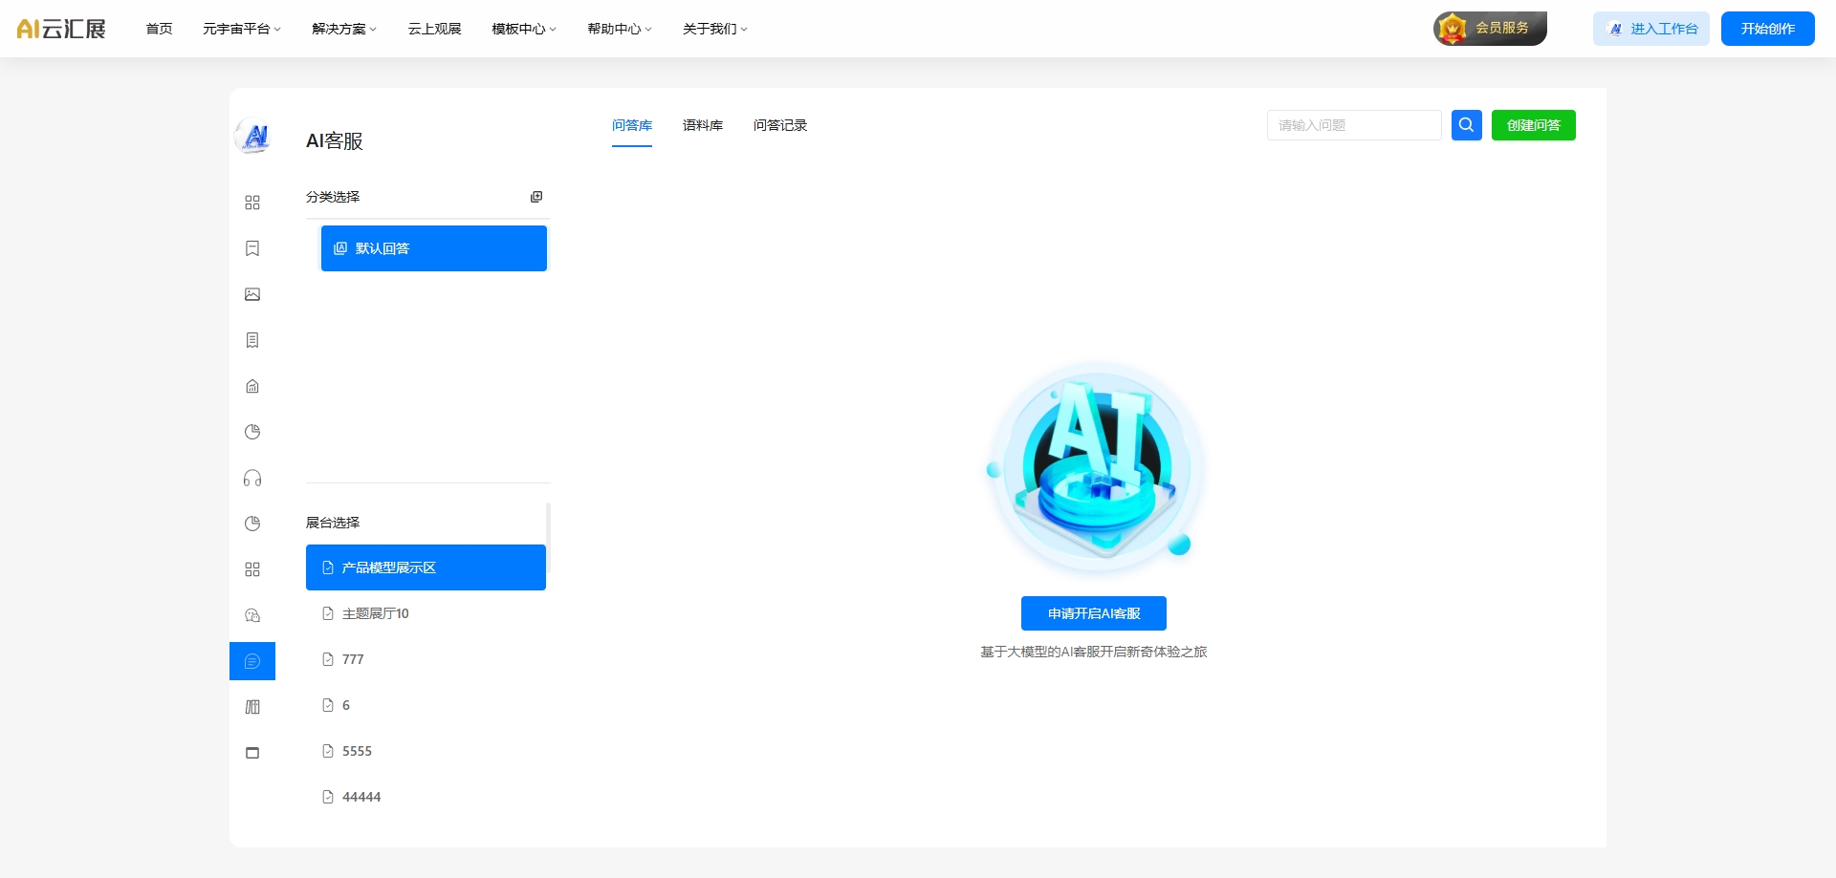This screenshot has height=878, width=1836.
Task: Open the image gallery sidebar icon
Action: [x=252, y=294]
